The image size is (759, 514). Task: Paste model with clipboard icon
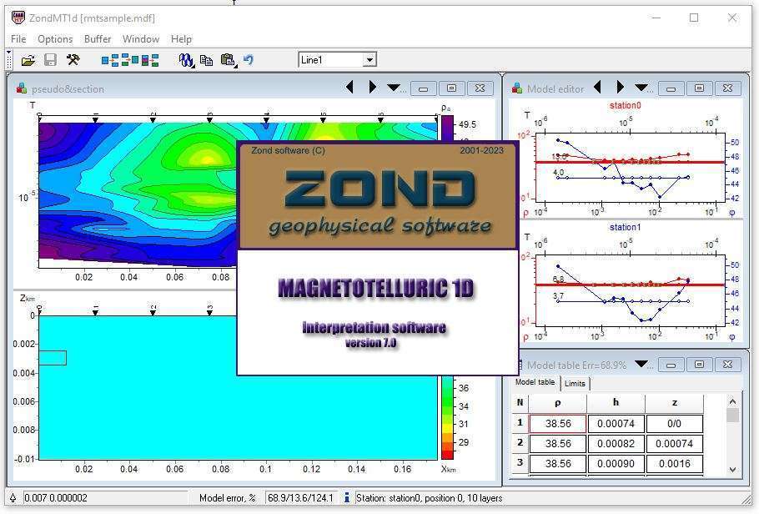228,60
